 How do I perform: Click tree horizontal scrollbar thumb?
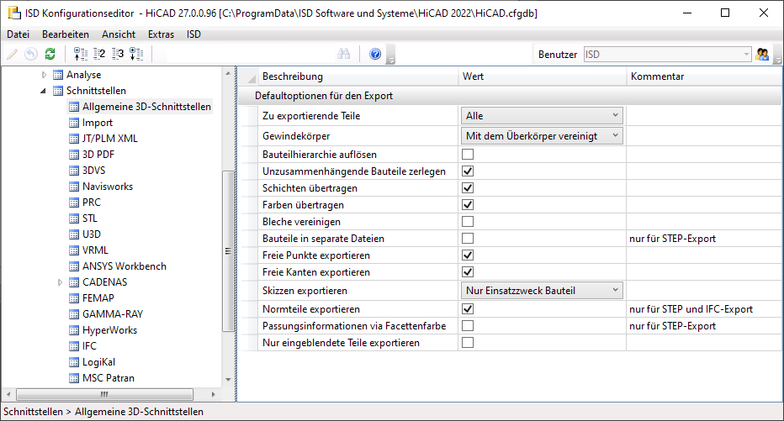pos(104,395)
